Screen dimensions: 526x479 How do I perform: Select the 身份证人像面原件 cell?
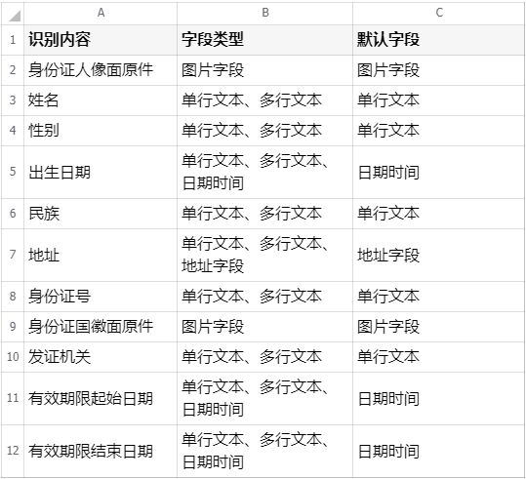pos(101,70)
